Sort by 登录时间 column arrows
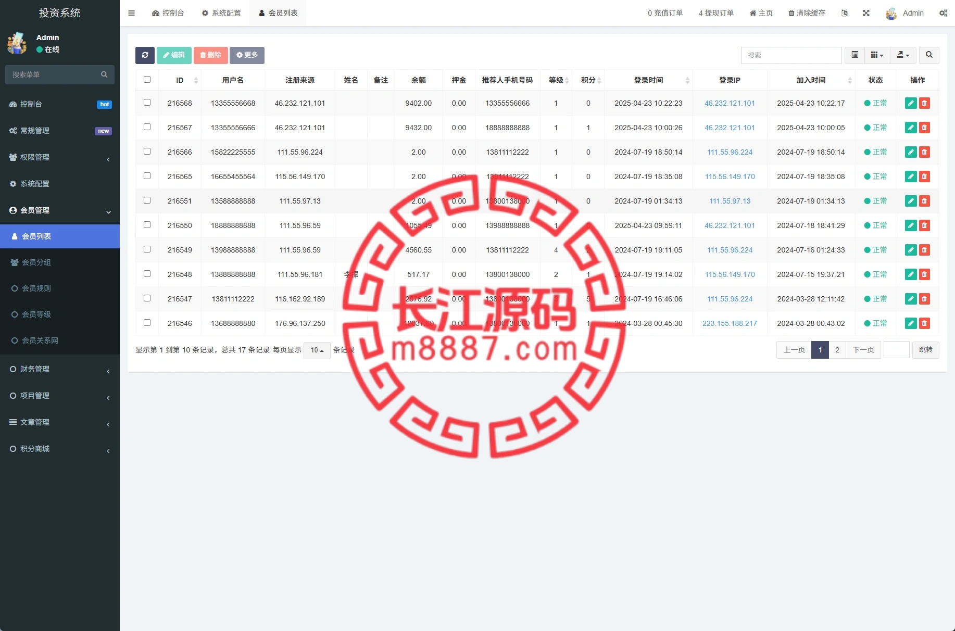955x631 pixels. coord(687,80)
